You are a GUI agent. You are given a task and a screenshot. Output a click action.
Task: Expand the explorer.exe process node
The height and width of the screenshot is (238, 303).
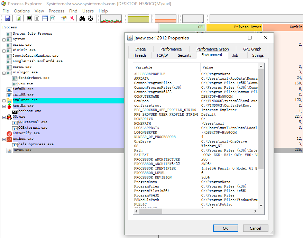pos(4,100)
